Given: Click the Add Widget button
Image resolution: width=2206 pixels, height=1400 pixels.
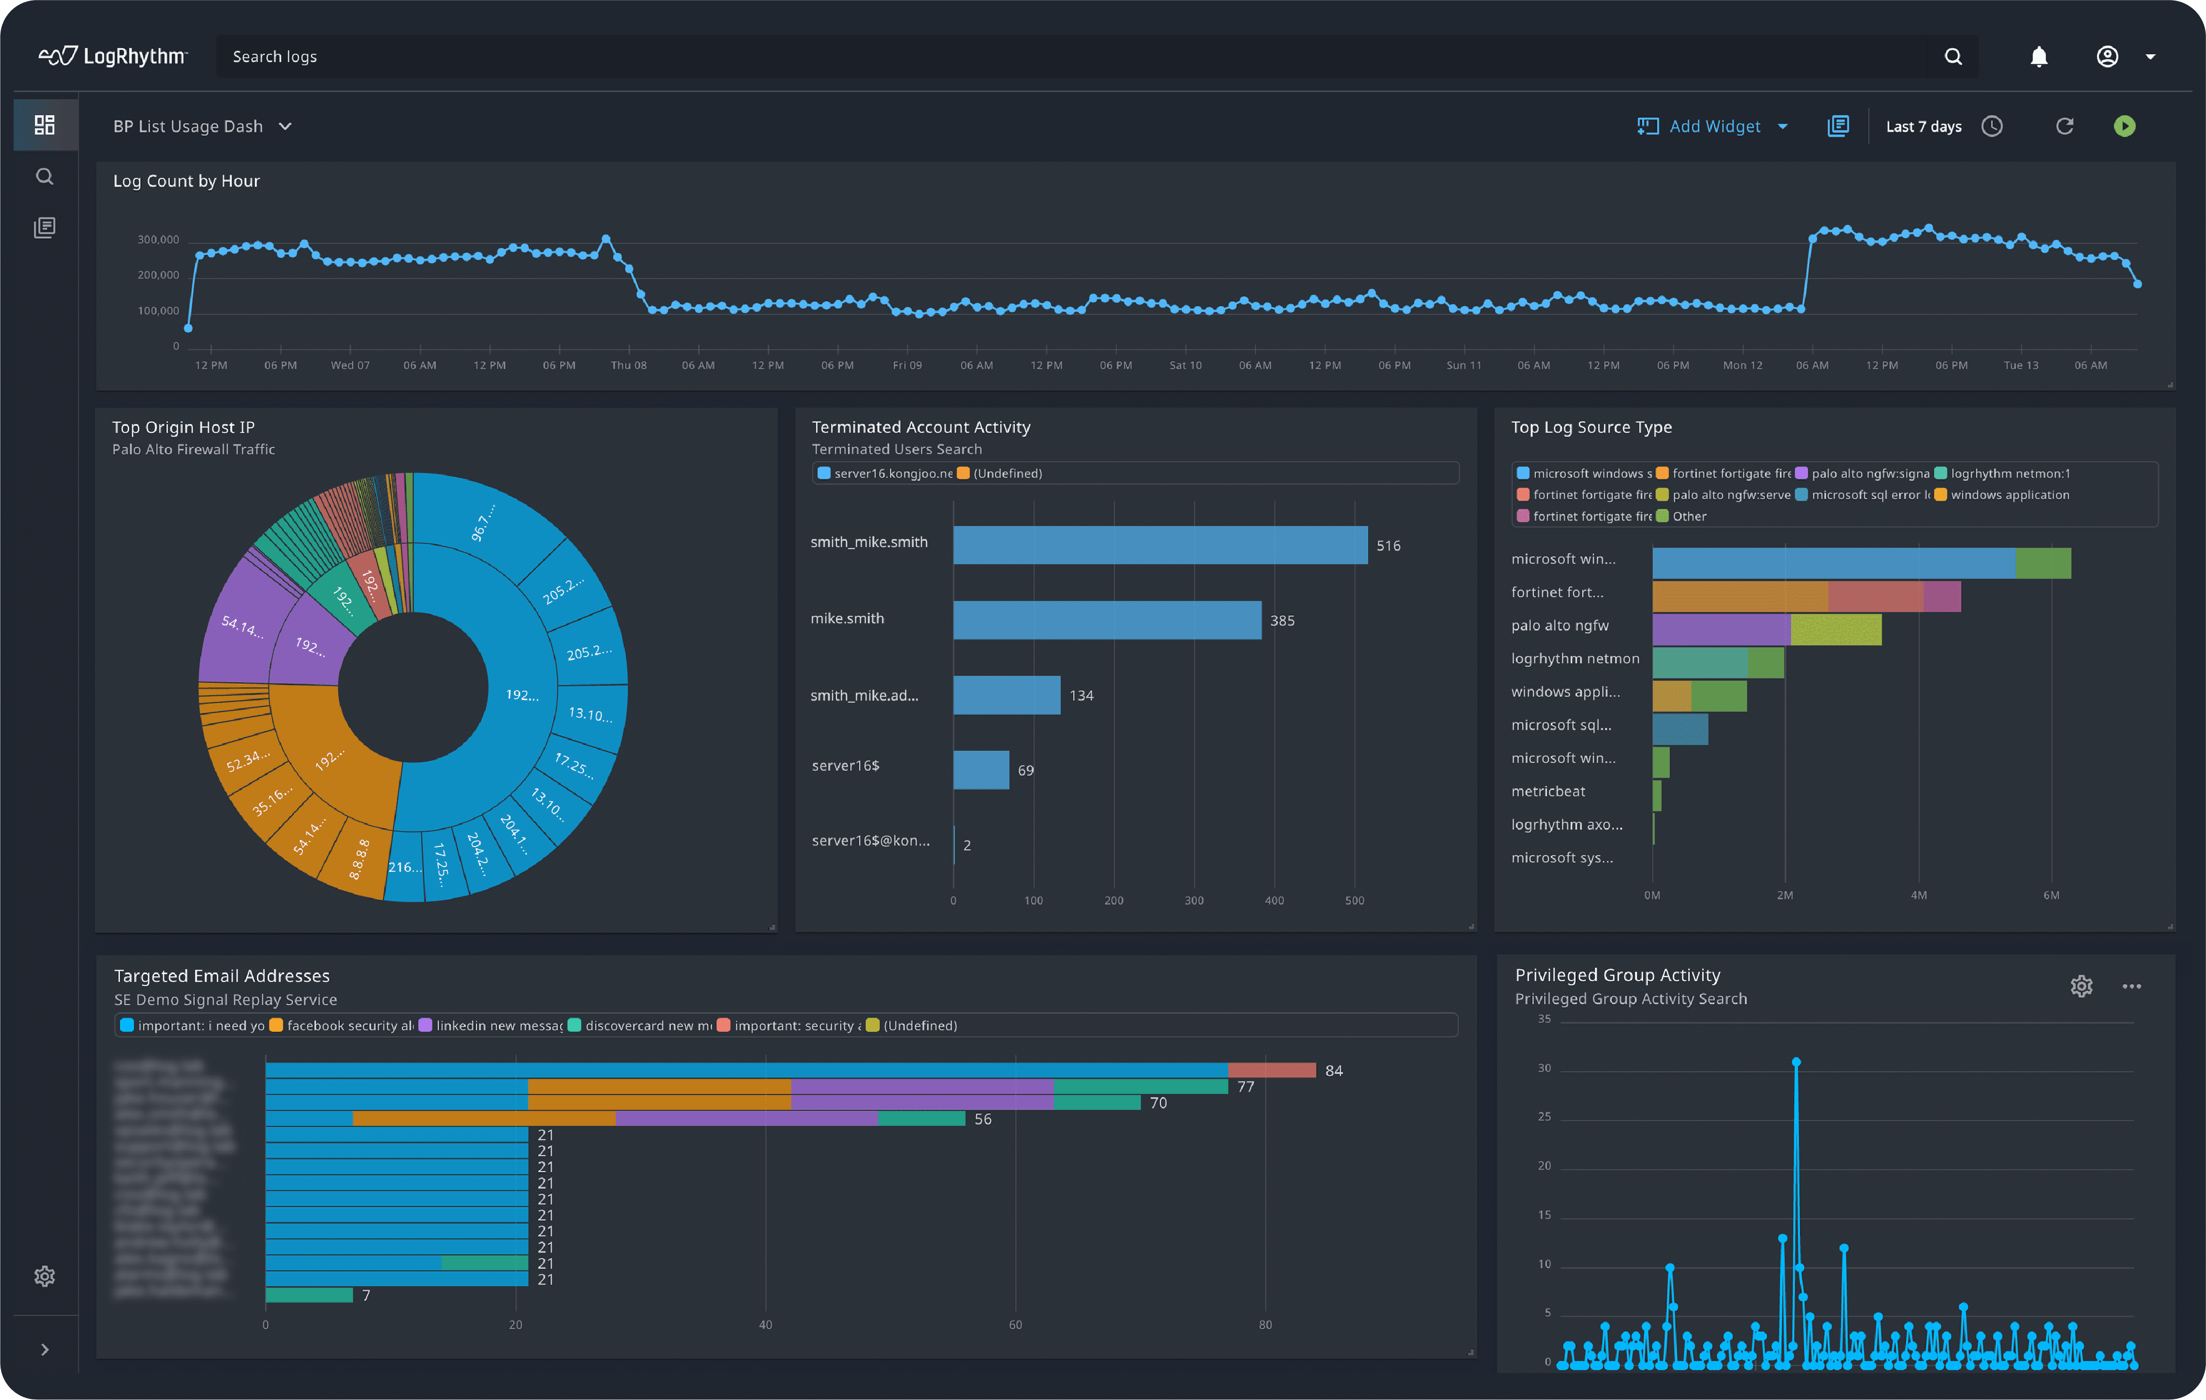Looking at the screenshot, I should click(1713, 126).
